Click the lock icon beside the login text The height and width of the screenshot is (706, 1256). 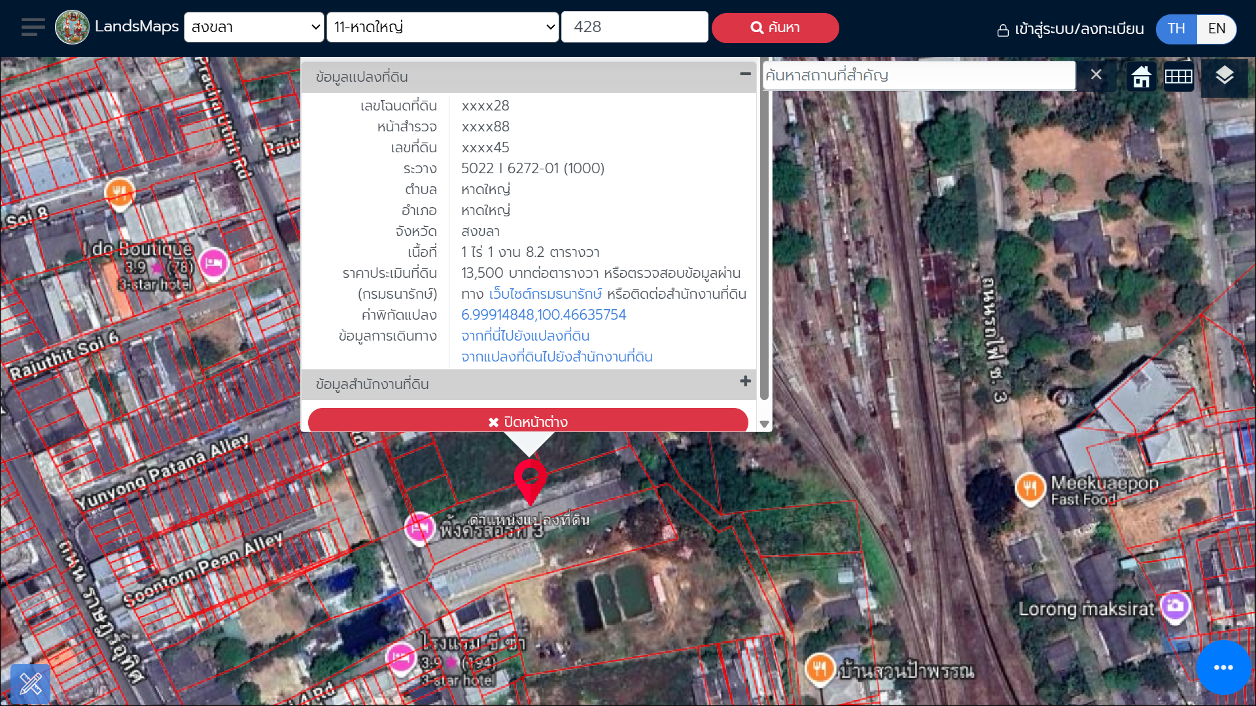1002,29
